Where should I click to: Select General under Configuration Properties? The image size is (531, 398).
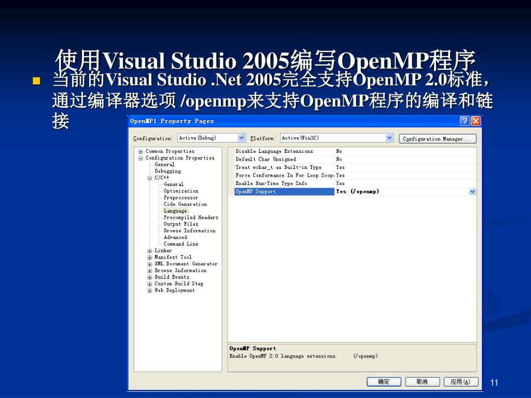(164, 164)
